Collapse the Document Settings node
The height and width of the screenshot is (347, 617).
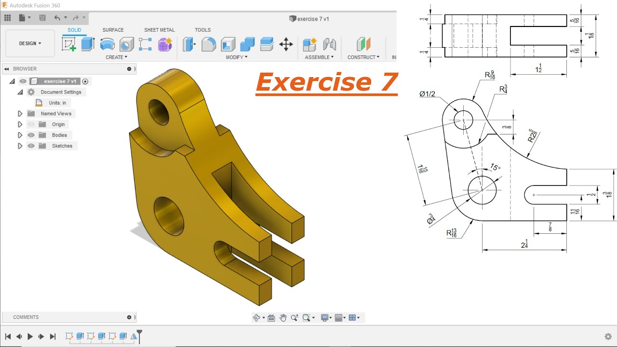[20, 92]
